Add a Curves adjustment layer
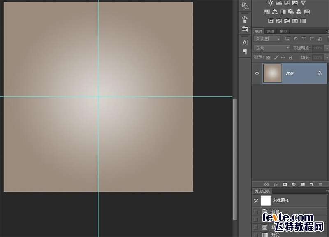This screenshot has width=329, height=237. click(287, 3)
